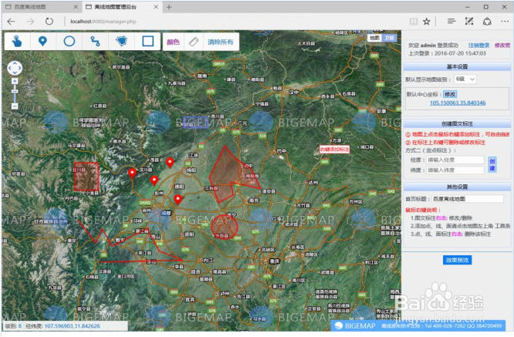Zoom out with the minus button
The image size is (514, 337).
click(15, 106)
